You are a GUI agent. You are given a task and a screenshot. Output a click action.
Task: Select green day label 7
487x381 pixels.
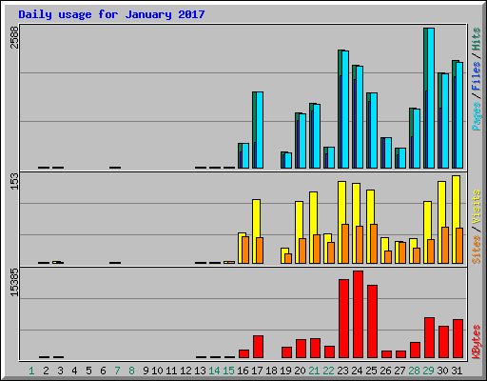point(117,371)
